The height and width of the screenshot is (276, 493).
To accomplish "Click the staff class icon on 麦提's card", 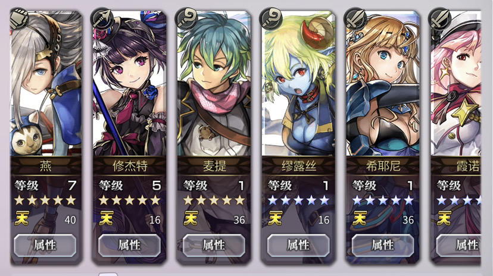I will [186, 18].
